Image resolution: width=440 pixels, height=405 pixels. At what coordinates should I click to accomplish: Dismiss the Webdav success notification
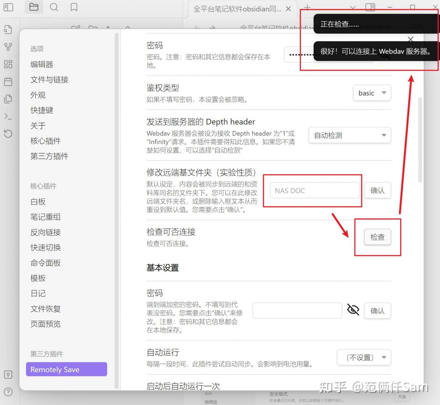coord(376,51)
